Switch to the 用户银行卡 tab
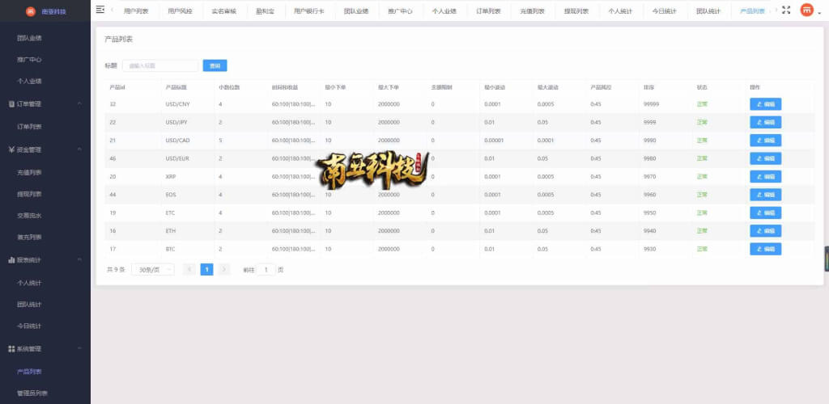The image size is (829, 404). point(309,11)
